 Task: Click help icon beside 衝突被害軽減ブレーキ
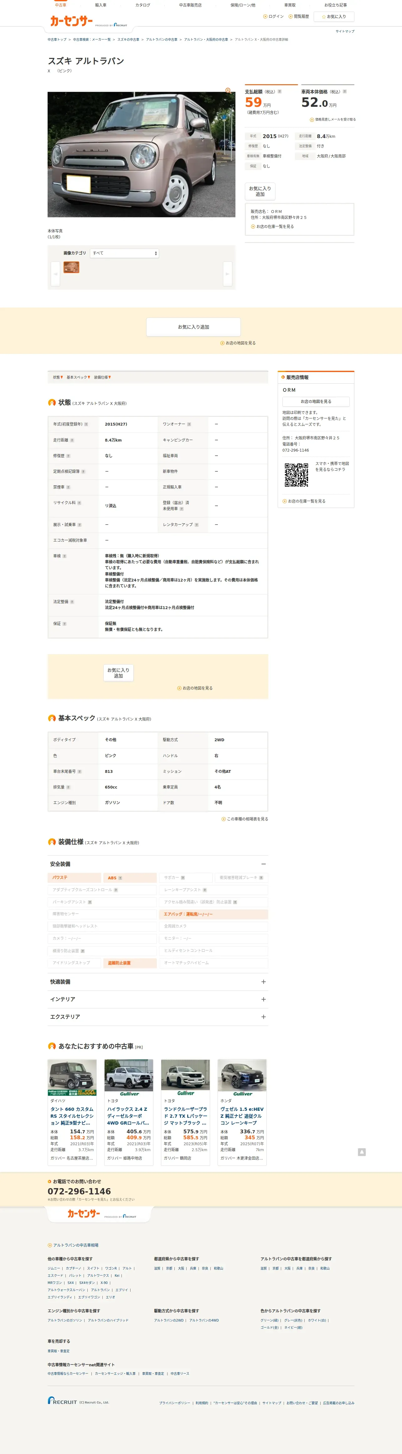click(x=261, y=878)
